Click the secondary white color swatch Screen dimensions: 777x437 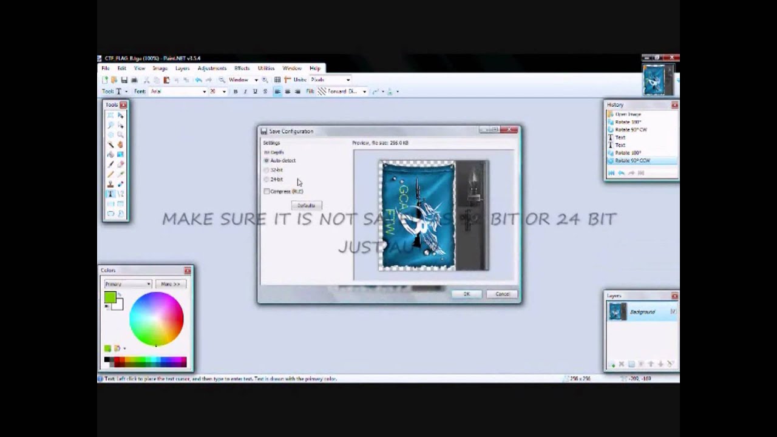click(119, 305)
